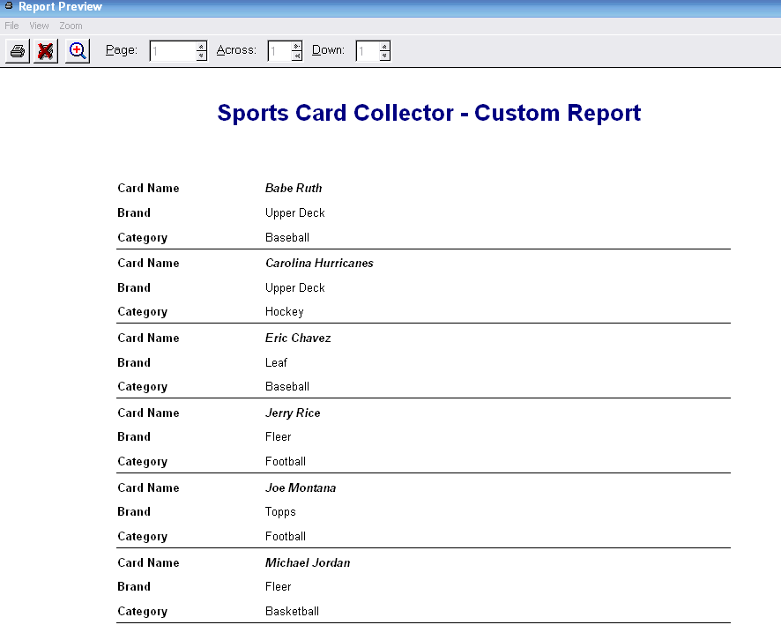The width and height of the screenshot is (781, 625).
Task: Click the Down spinner up arrow
Action: (x=384, y=46)
